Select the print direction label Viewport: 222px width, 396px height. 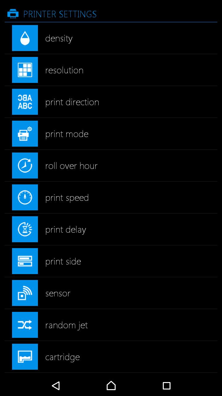[72, 102]
